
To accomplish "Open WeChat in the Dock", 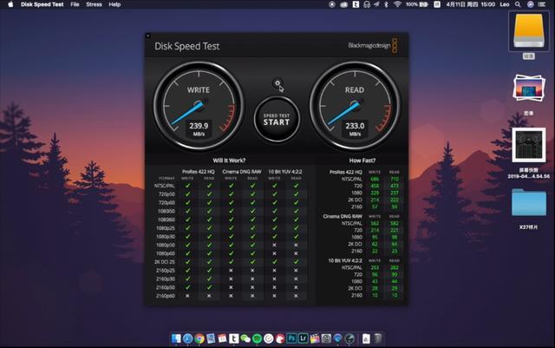I will [x=245, y=338].
